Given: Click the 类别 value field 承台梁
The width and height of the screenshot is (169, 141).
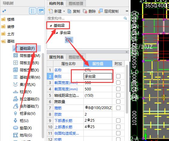Looking at the screenshot, I should point(98,77).
